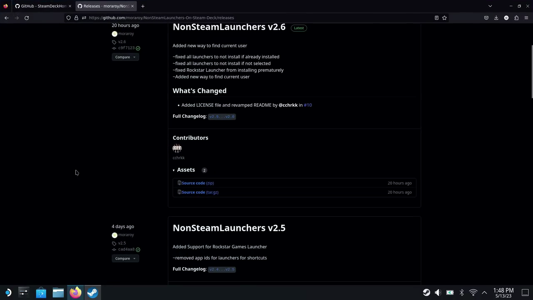Image resolution: width=533 pixels, height=300 pixels.
Task: Open the v2.6 tag link
Action: [122, 42]
